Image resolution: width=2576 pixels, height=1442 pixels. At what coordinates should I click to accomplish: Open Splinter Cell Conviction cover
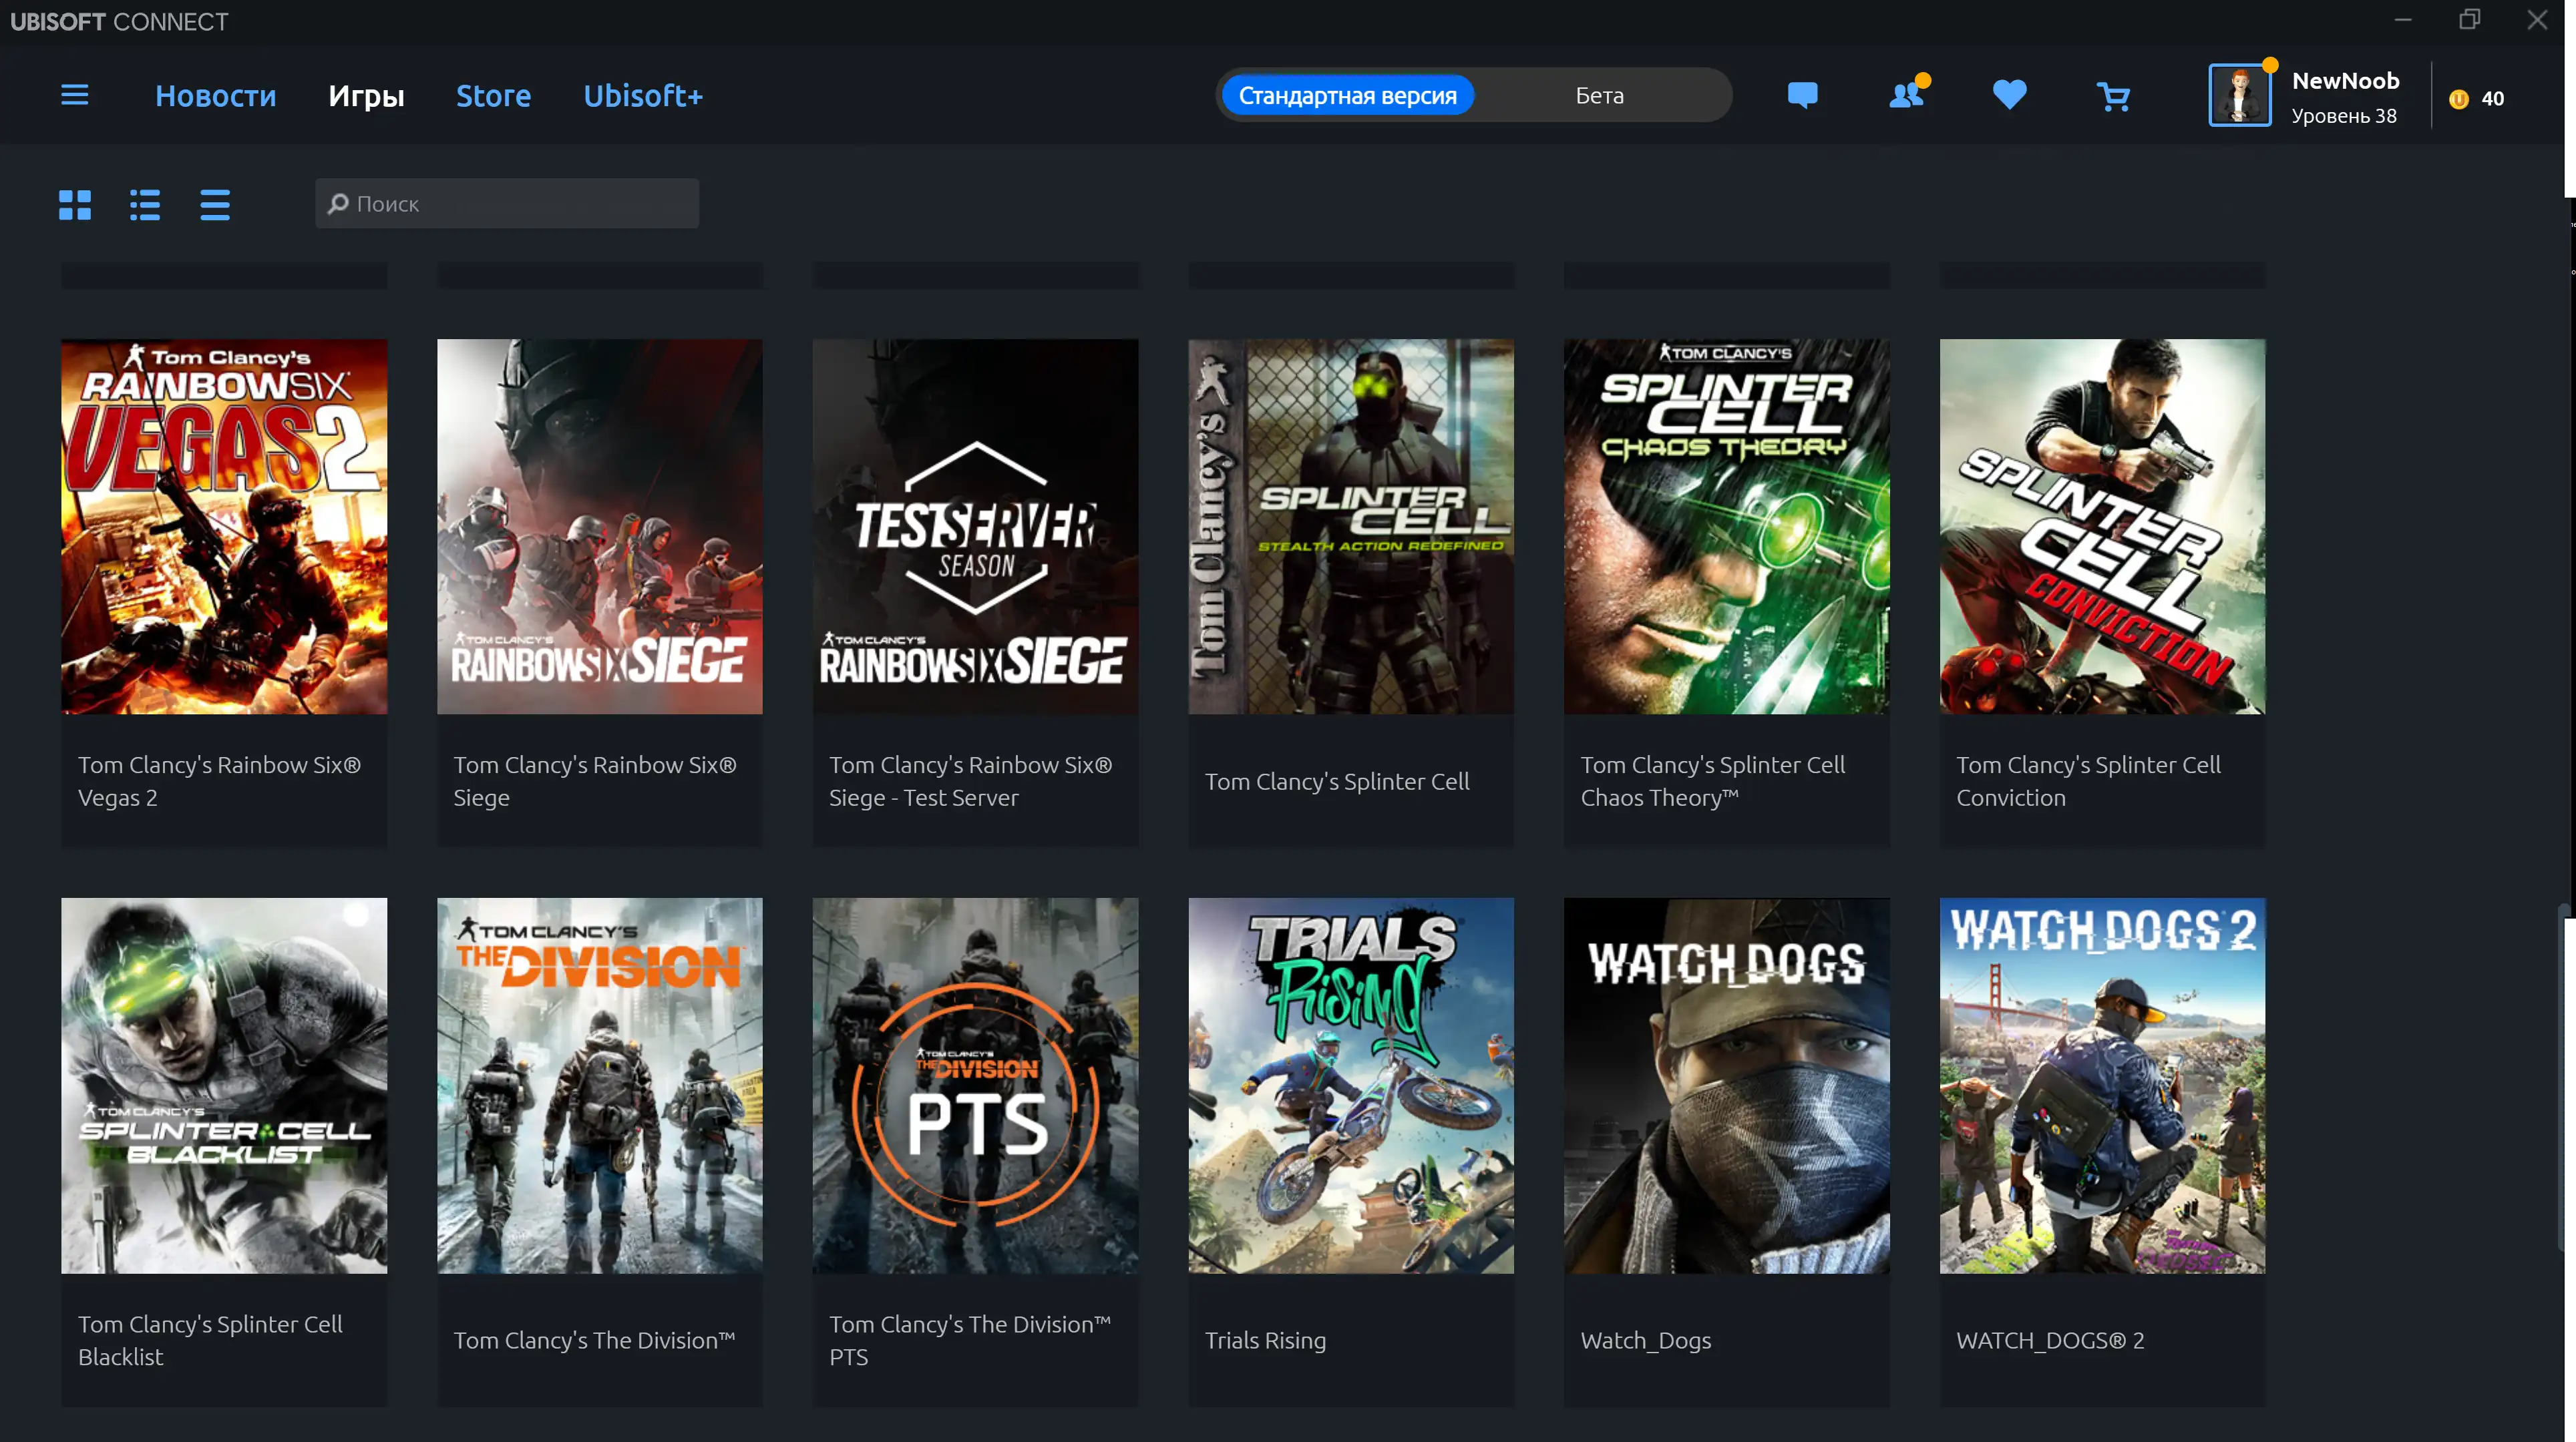click(x=2103, y=527)
